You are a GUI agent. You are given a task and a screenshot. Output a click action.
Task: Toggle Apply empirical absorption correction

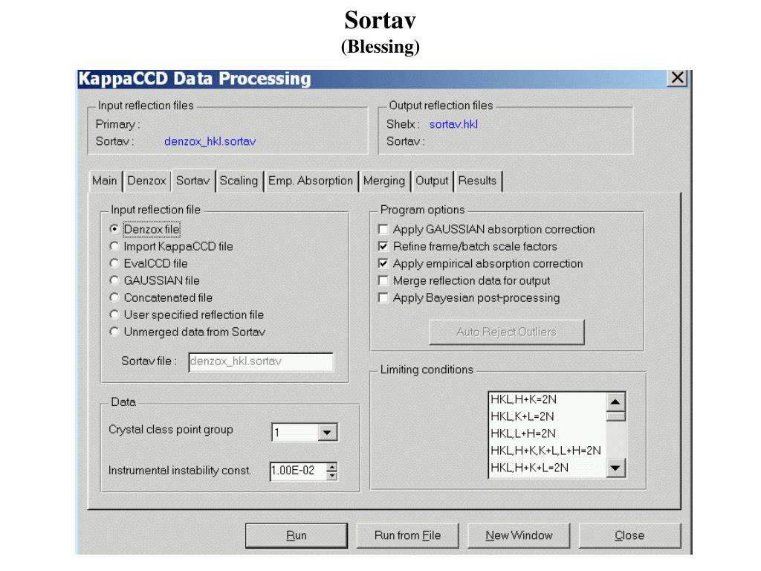(x=383, y=263)
